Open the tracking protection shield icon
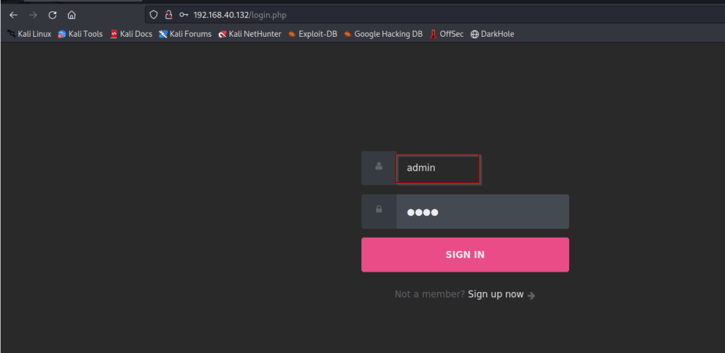This screenshot has width=725, height=353. click(x=153, y=15)
